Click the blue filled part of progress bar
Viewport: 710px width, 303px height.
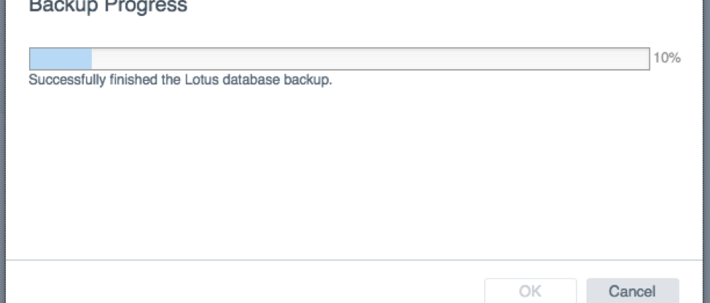click(x=61, y=59)
